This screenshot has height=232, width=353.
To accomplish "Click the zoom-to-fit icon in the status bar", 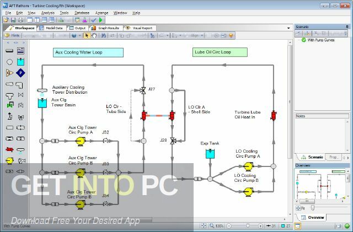I will pos(204,226).
